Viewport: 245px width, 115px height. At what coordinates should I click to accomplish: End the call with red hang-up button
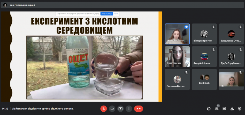tap(139, 109)
